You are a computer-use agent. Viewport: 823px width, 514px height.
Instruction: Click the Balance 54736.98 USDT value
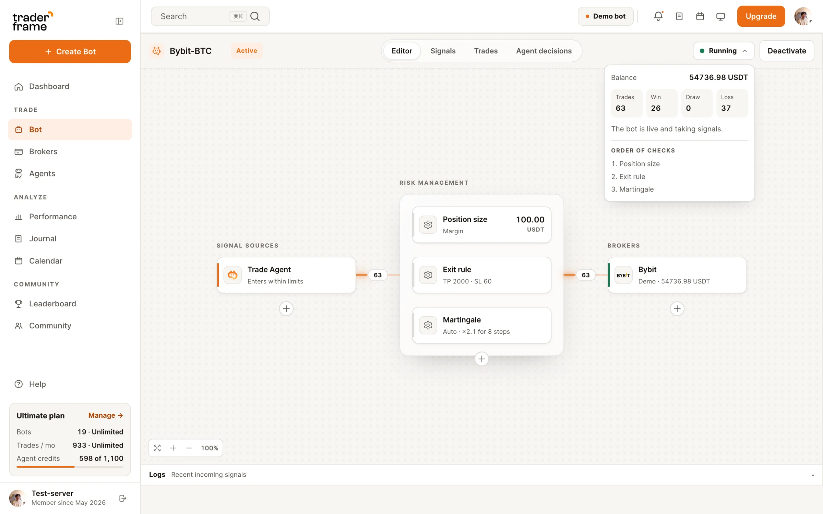click(718, 77)
